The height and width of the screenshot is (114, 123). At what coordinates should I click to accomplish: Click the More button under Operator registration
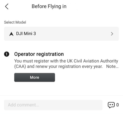[34, 77]
